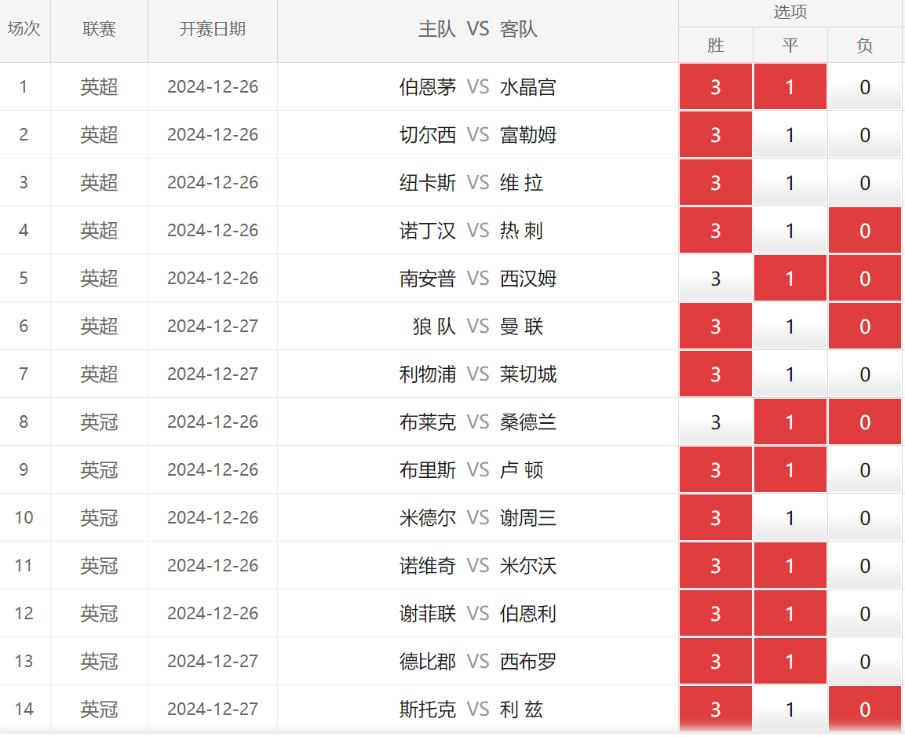905x737 pixels.
Task: Select loss option 0 for 切尔西 VS 富勒姆
Action: click(865, 134)
